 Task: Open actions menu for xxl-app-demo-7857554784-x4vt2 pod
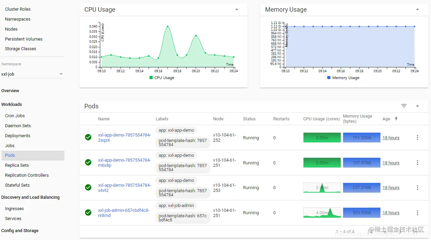(418, 188)
